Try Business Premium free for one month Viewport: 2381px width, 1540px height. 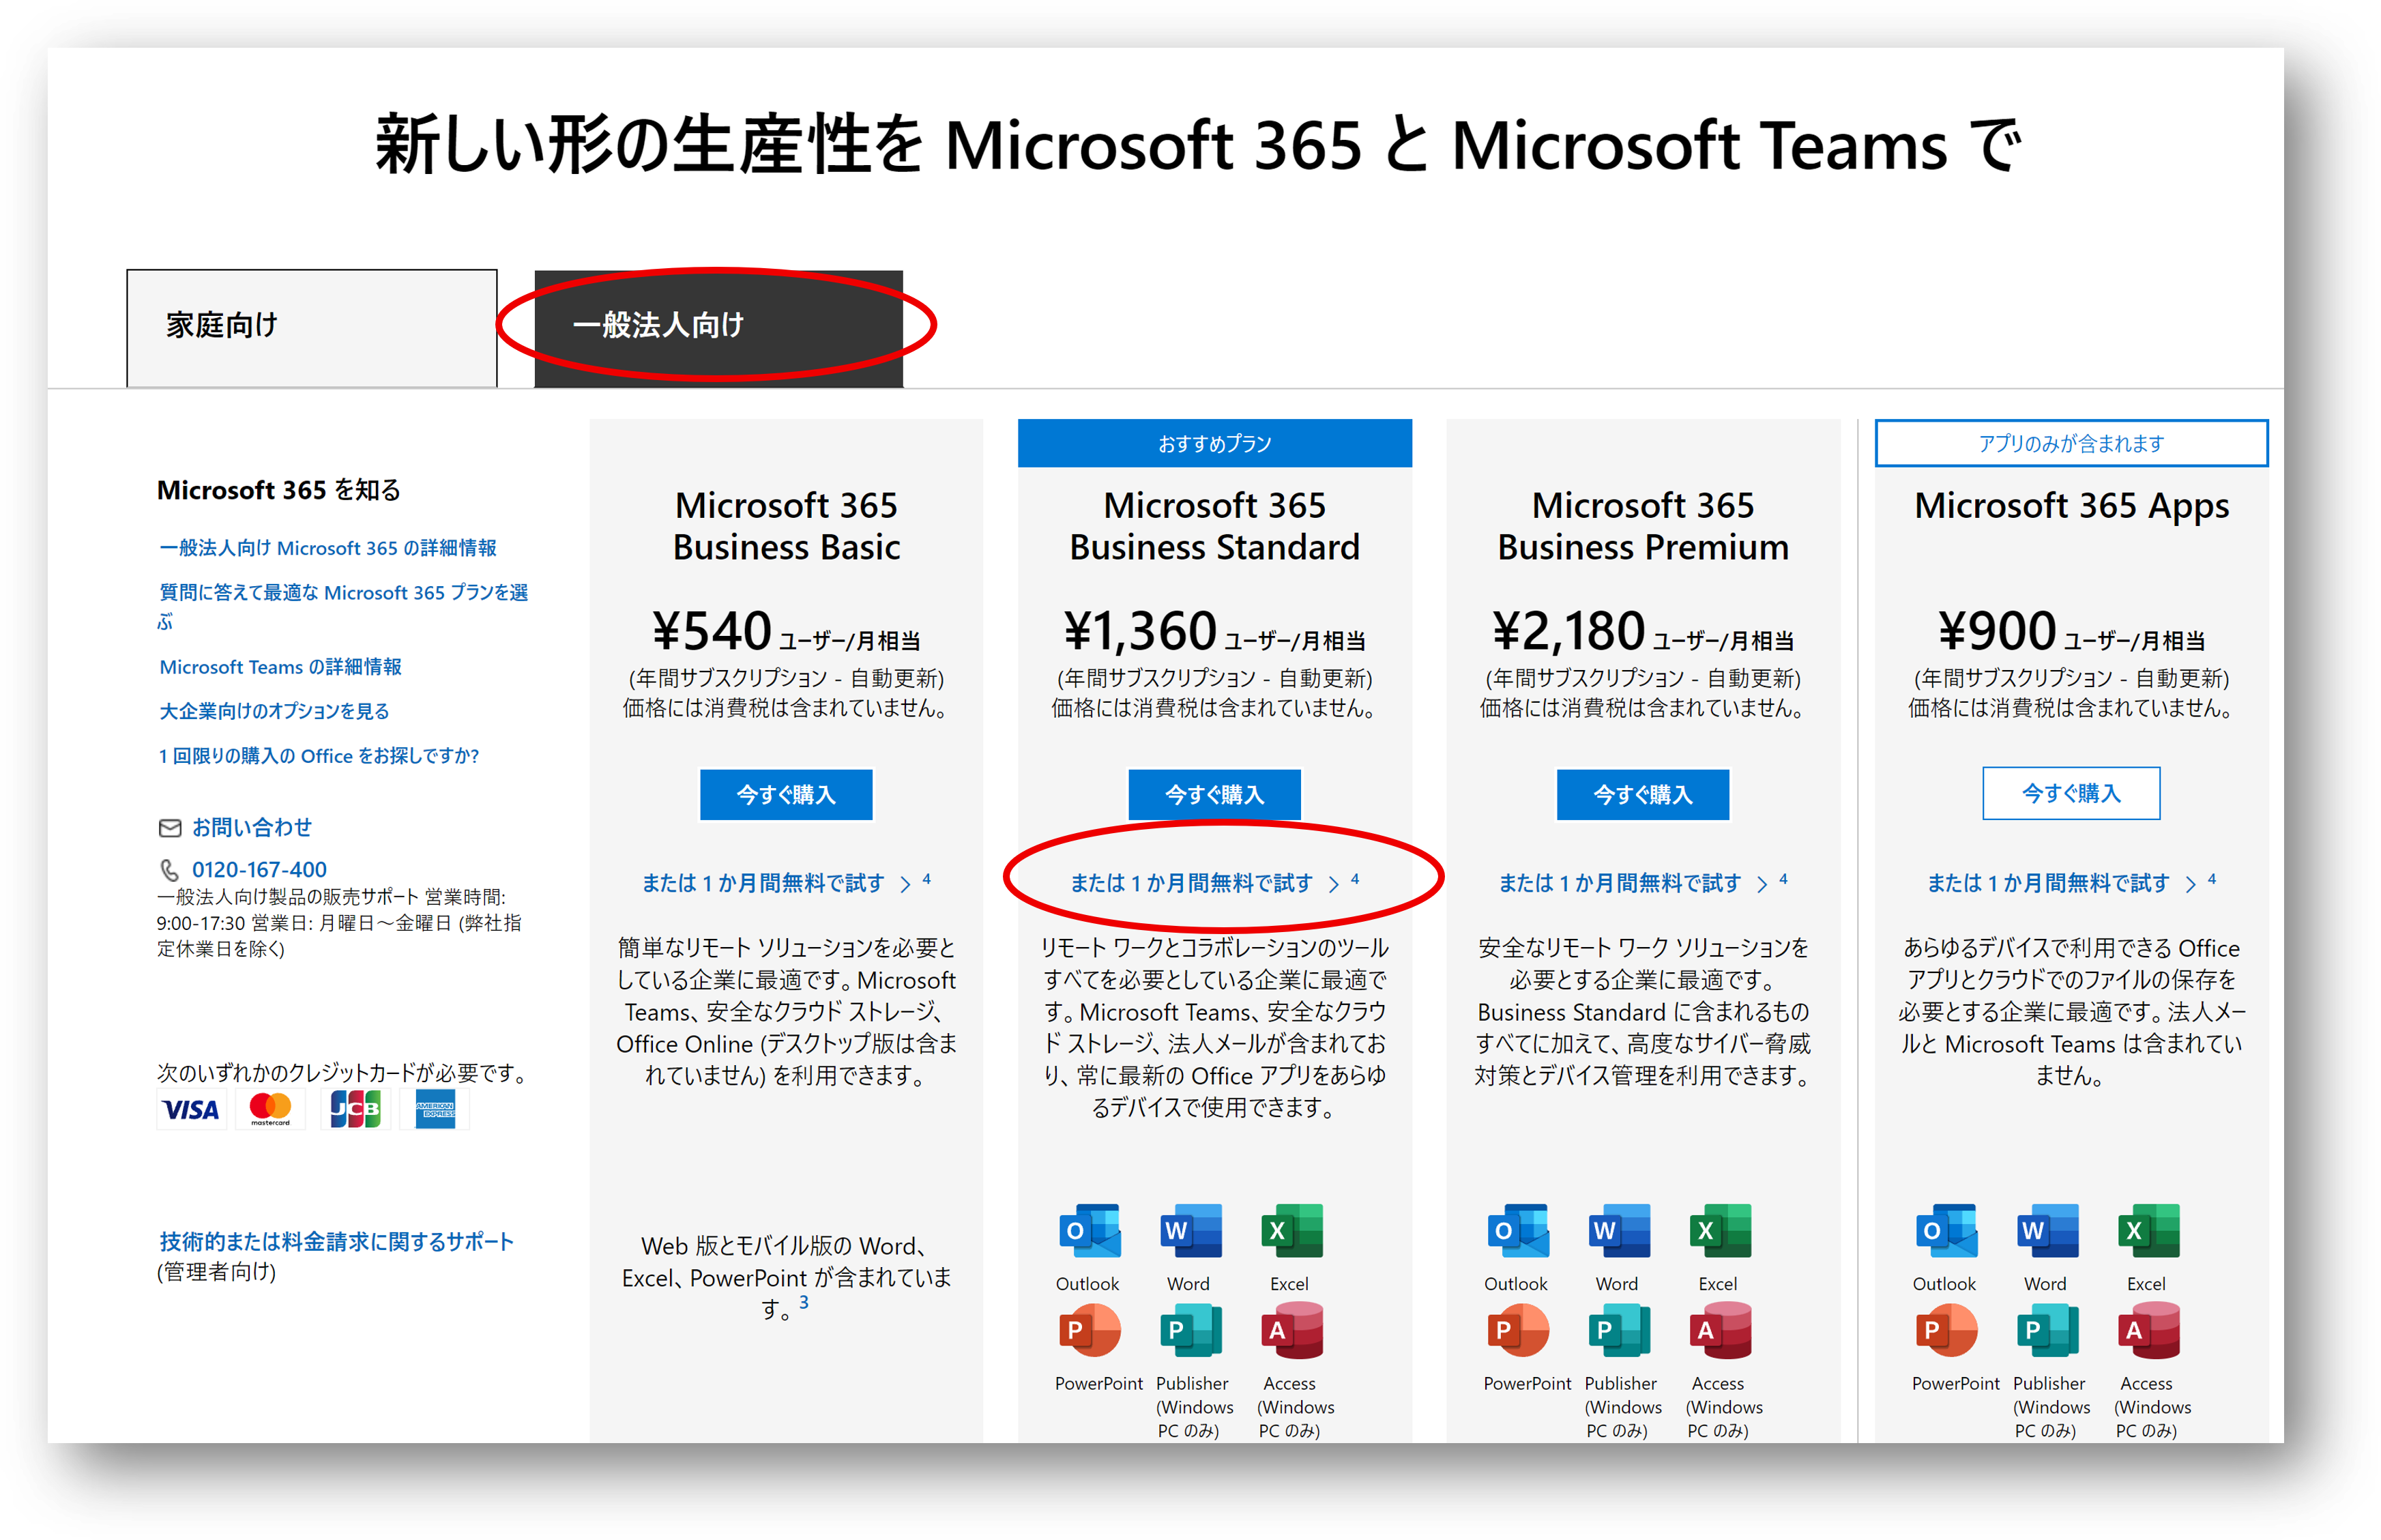click(x=1620, y=883)
